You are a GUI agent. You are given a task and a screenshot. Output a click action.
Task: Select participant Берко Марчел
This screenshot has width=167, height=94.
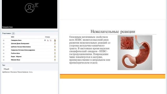(16, 57)
